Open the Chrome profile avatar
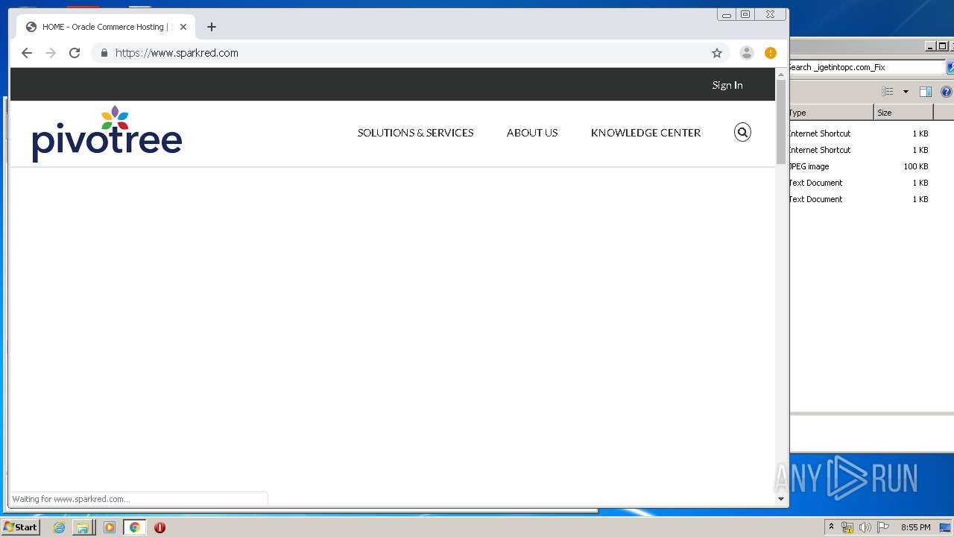The image size is (954, 537). point(746,53)
